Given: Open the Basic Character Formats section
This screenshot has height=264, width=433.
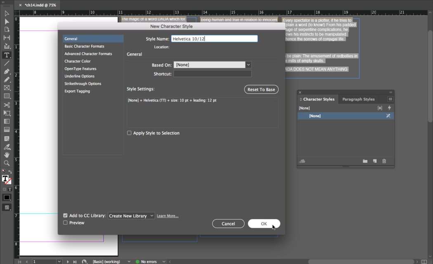Looking at the screenshot, I should point(84,46).
